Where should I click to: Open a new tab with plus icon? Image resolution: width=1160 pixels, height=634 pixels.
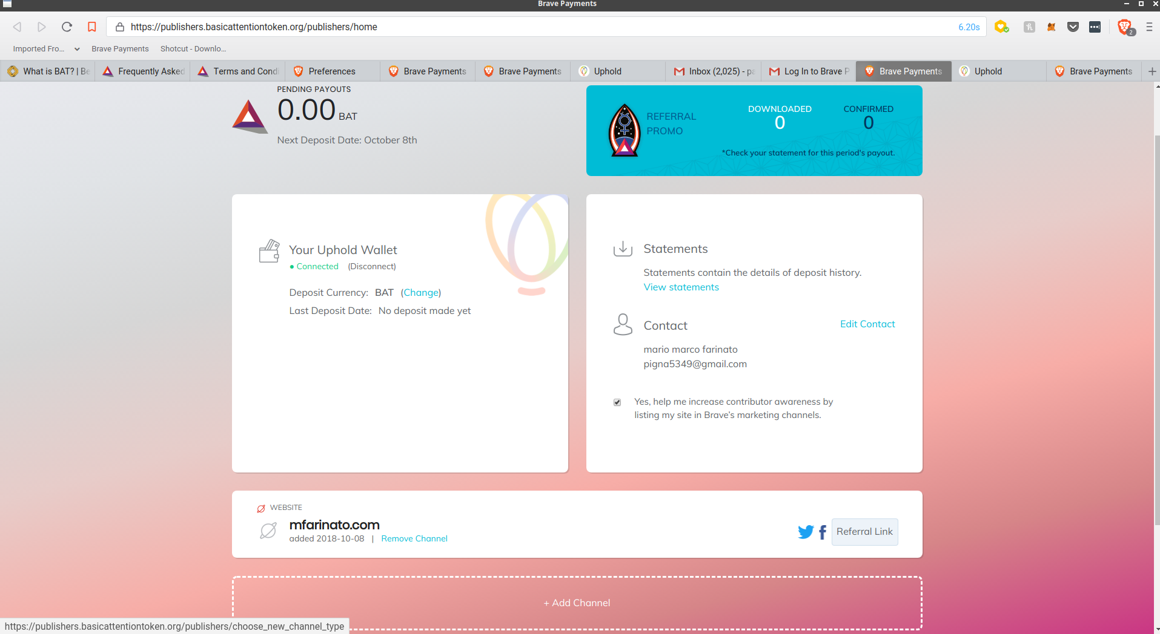[1152, 71]
